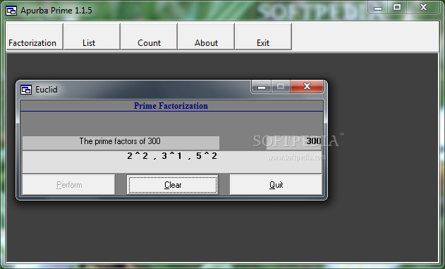
Task: Click the label 'The prime factors of 300'
Action: [x=120, y=141]
